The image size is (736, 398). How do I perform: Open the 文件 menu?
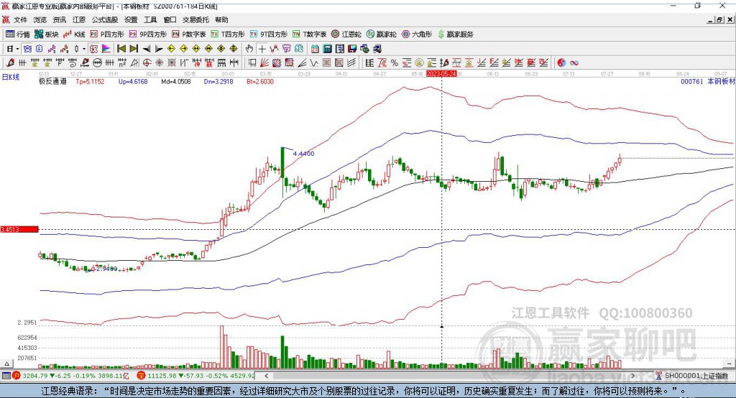pyautogui.click(x=20, y=19)
